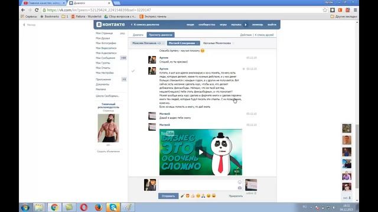Image resolution: width=378 pixels, height=212 pixels.
Task: Click the browser back arrow
Action: (23, 10)
